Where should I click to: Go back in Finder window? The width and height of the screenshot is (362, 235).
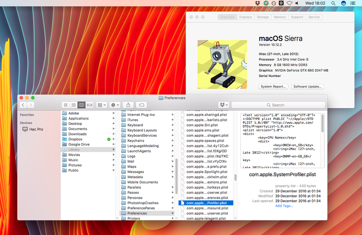pyautogui.click(x=23, y=105)
